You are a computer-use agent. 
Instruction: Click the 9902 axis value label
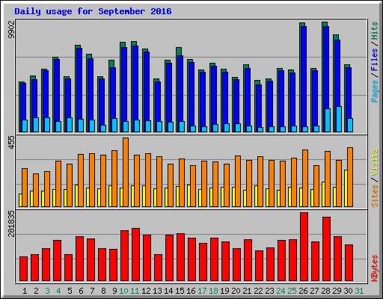click(x=11, y=29)
